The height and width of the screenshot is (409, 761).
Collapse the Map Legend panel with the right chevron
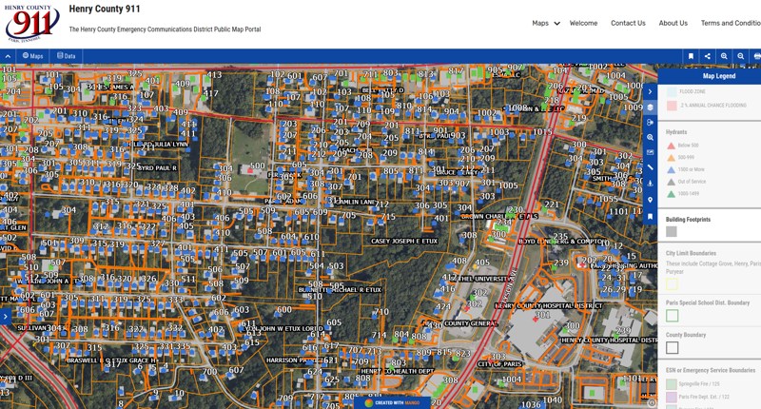point(650,91)
